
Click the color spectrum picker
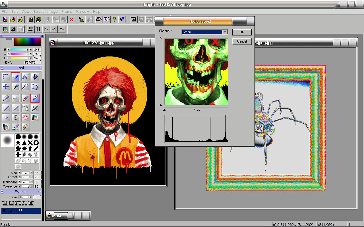tap(27, 42)
